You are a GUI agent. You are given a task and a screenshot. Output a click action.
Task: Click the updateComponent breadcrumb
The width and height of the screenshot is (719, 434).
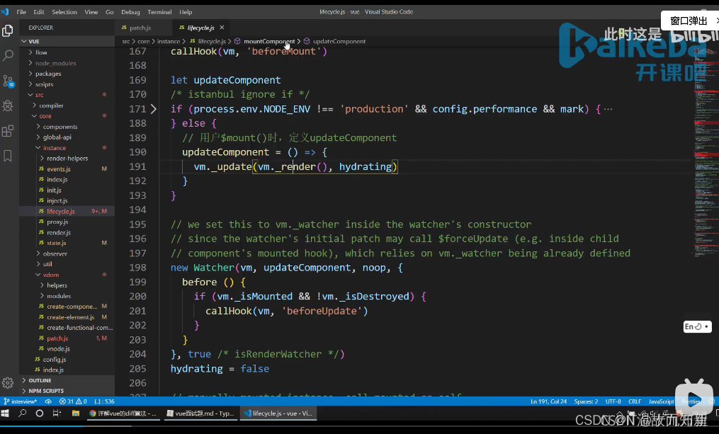[339, 41]
